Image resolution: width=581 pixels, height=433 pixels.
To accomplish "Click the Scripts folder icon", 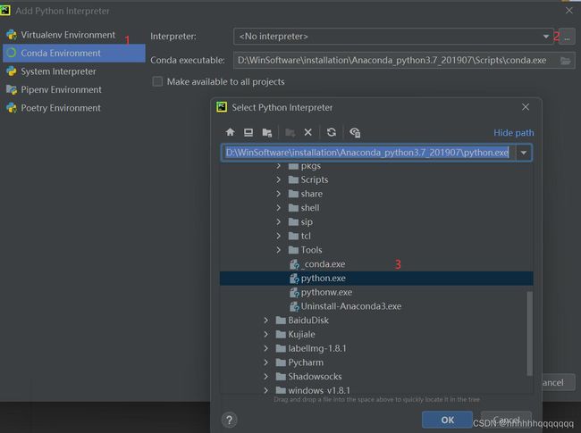I will [x=293, y=179].
